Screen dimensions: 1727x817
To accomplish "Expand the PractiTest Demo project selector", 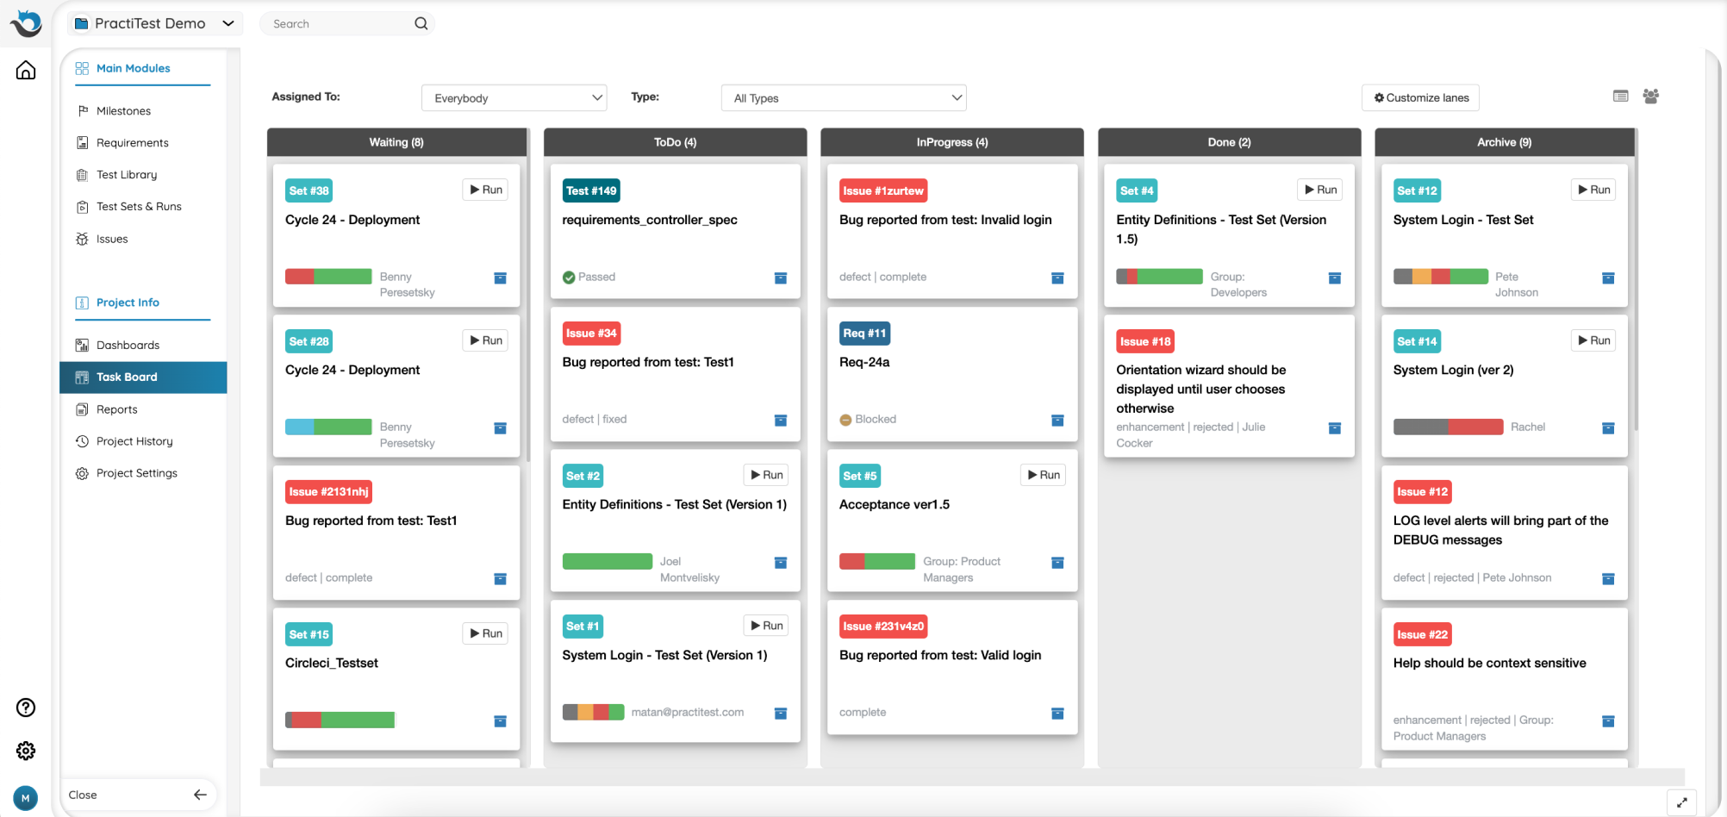I will click(x=153, y=23).
